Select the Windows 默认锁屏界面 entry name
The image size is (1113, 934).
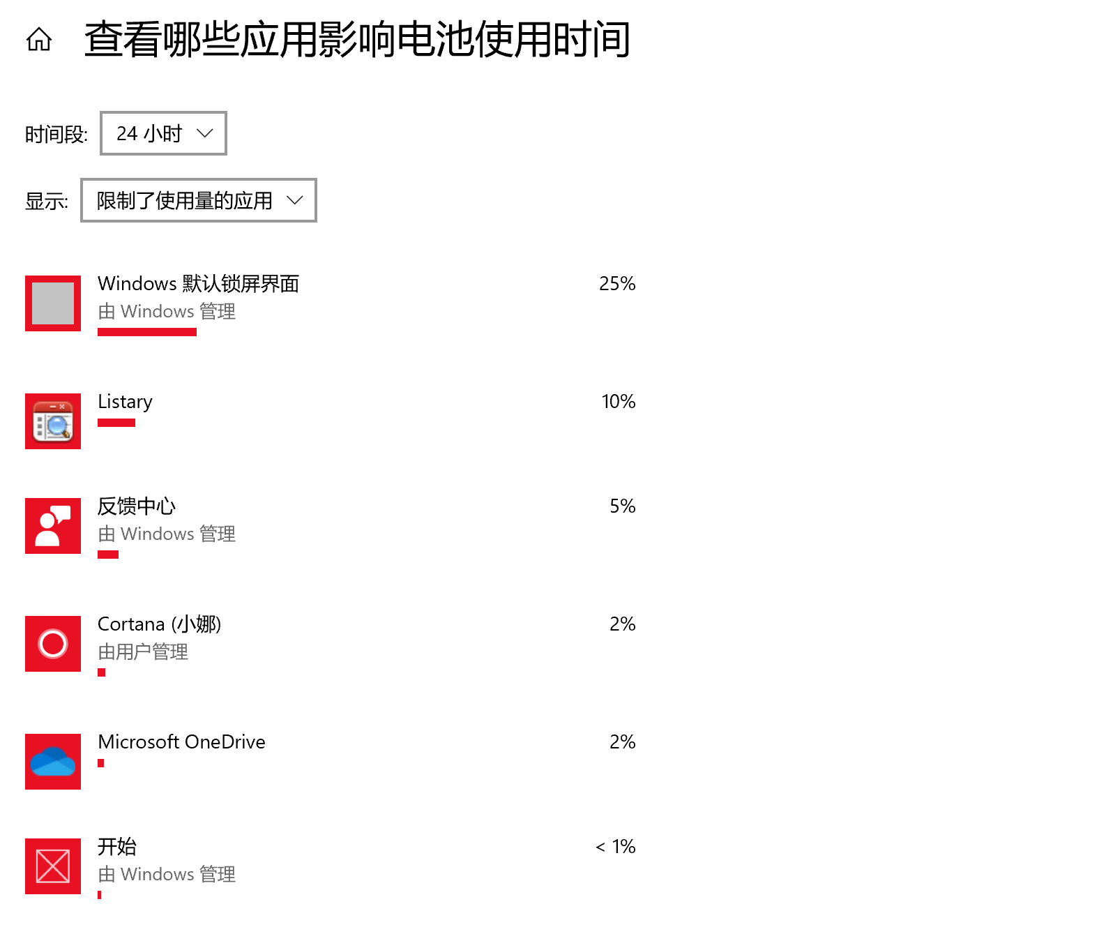pyautogui.click(x=199, y=283)
